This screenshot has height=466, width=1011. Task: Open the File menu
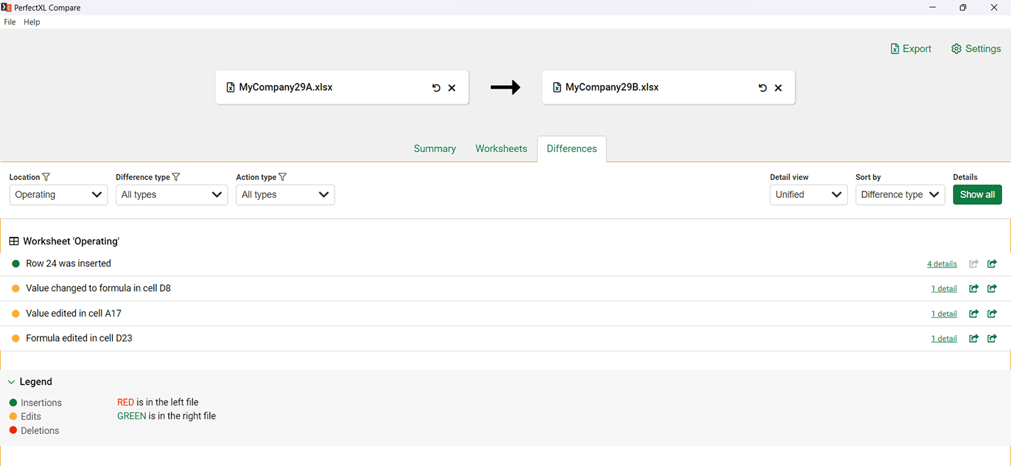click(x=10, y=22)
